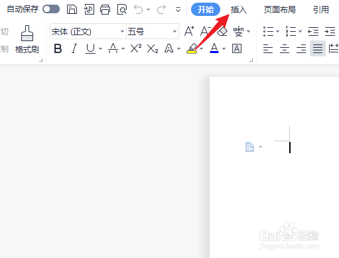The width and height of the screenshot is (339, 258).
Task: Open Print Preview icon
Action: tap(122, 9)
